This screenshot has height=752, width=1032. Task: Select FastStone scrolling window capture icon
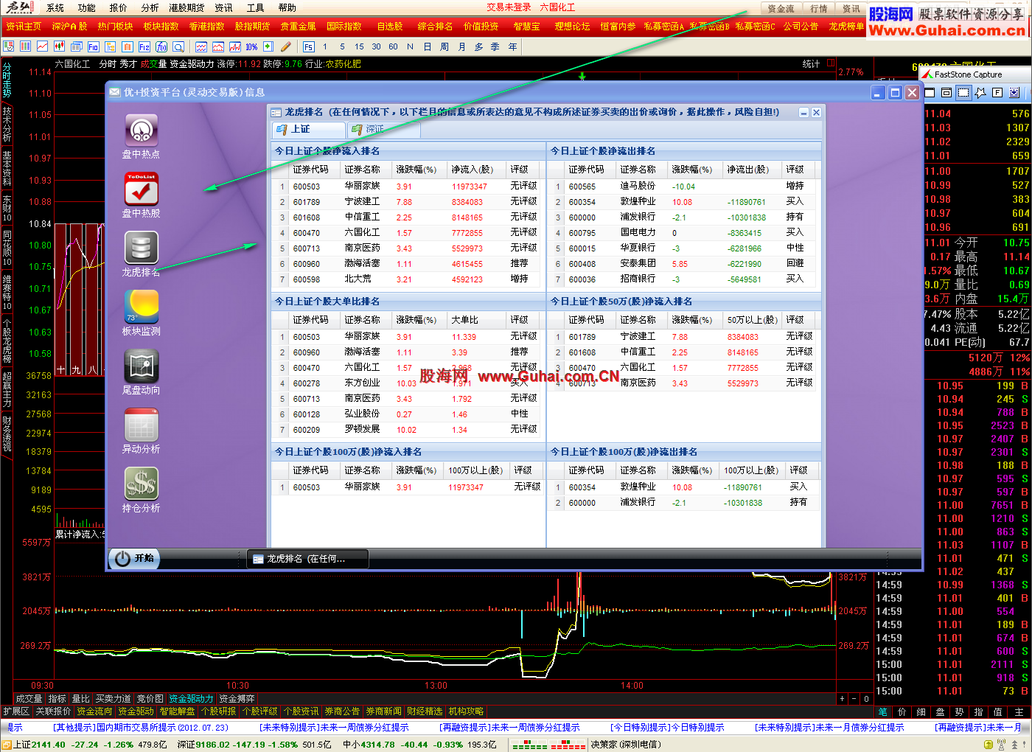click(1014, 92)
